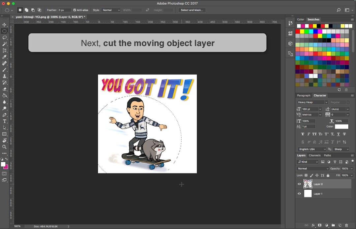Viewport: 356px width, 229px height.
Task: Switch to the Paragraph tab
Action: coord(304,95)
